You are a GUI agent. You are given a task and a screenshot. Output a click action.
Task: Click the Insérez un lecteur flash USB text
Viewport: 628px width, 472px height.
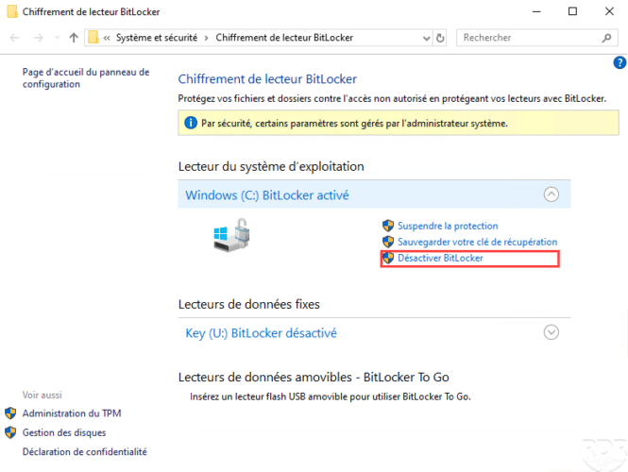[331, 396]
